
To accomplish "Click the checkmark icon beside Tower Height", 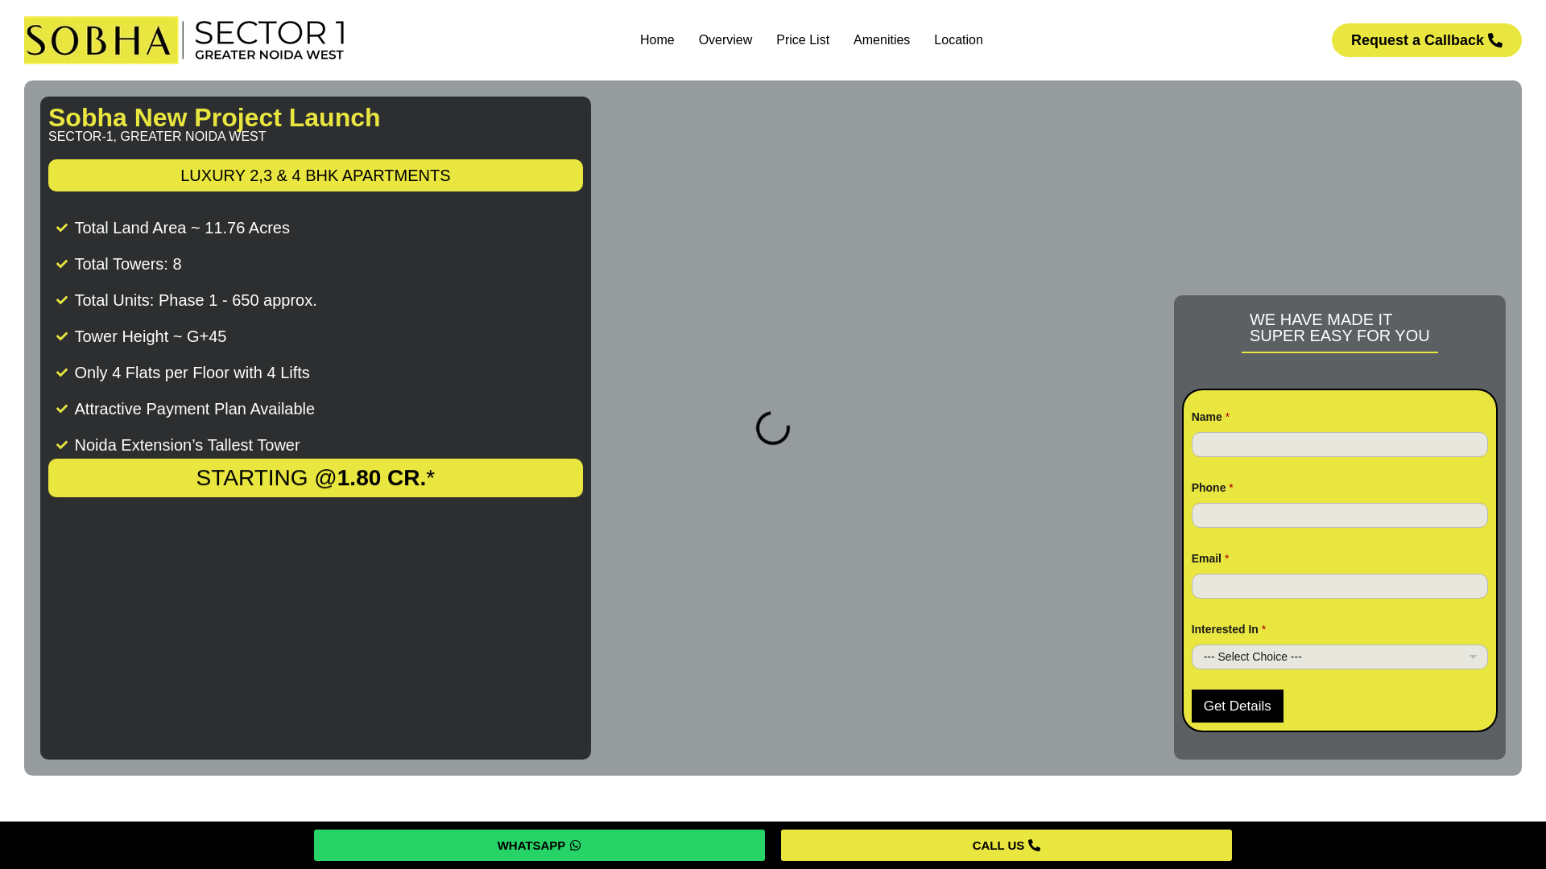I will [x=62, y=336].
